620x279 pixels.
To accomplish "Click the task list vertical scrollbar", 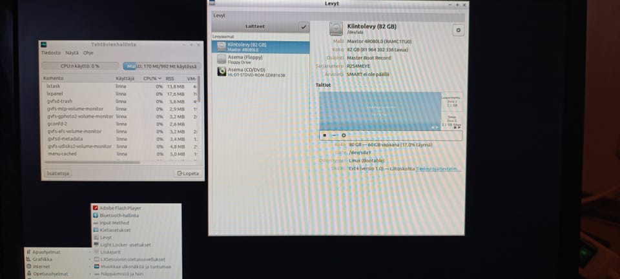I will pos(199,89).
